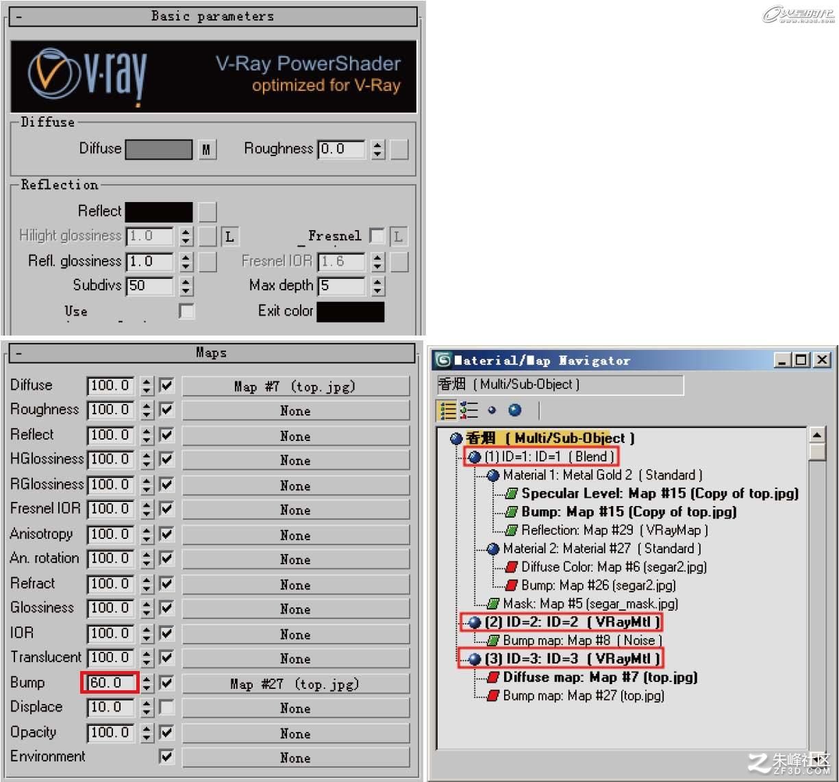Click red map icon of Diffuse map Map #7
Viewport: 839px width, 782px height.
click(493, 677)
